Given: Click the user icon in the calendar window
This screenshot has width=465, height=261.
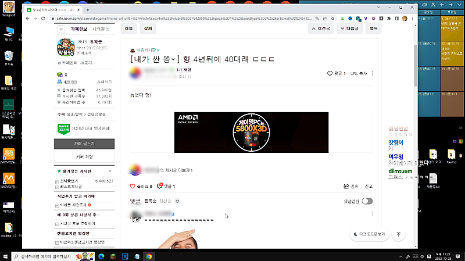Looking at the screenshot, I should (x=433, y=5).
